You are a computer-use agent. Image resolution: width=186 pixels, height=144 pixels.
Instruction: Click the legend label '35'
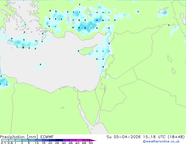(x=70, y=143)
